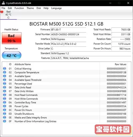Close the CrystalDiskInfo window
The height and width of the screenshot is (137, 133).
[128, 3]
